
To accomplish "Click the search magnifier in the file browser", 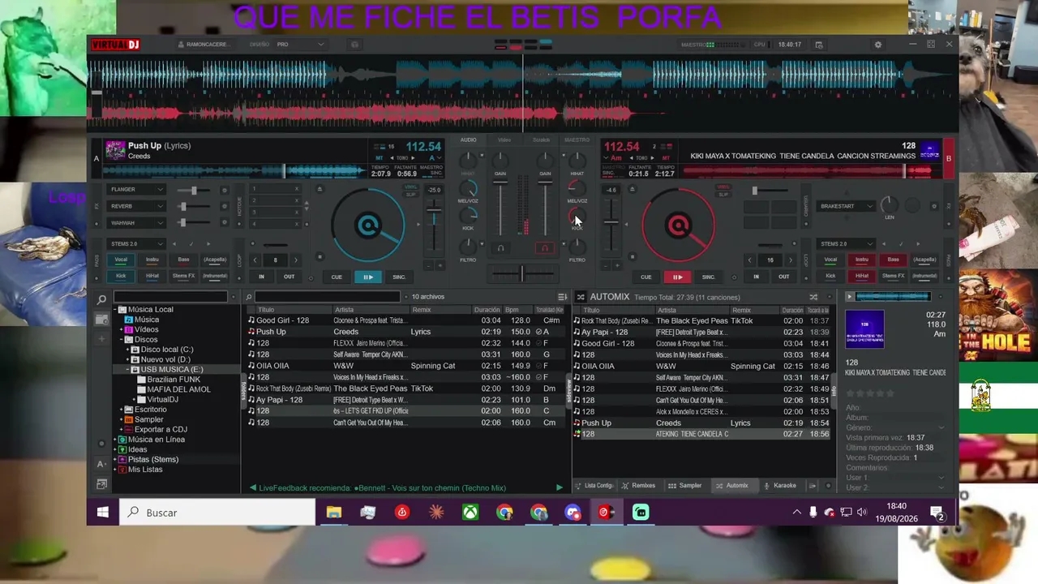I will tap(249, 297).
